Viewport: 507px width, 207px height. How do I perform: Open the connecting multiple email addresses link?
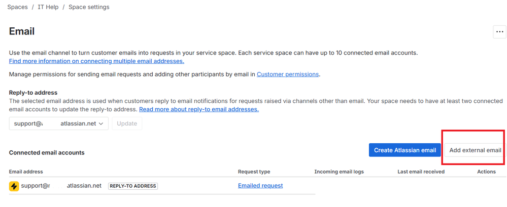point(96,61)
